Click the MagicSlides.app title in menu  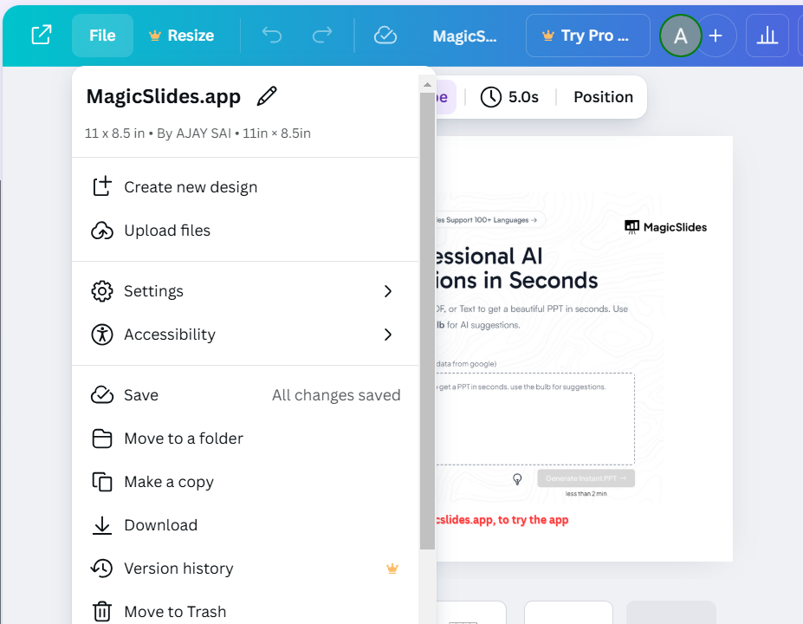(x=164, y=96)
